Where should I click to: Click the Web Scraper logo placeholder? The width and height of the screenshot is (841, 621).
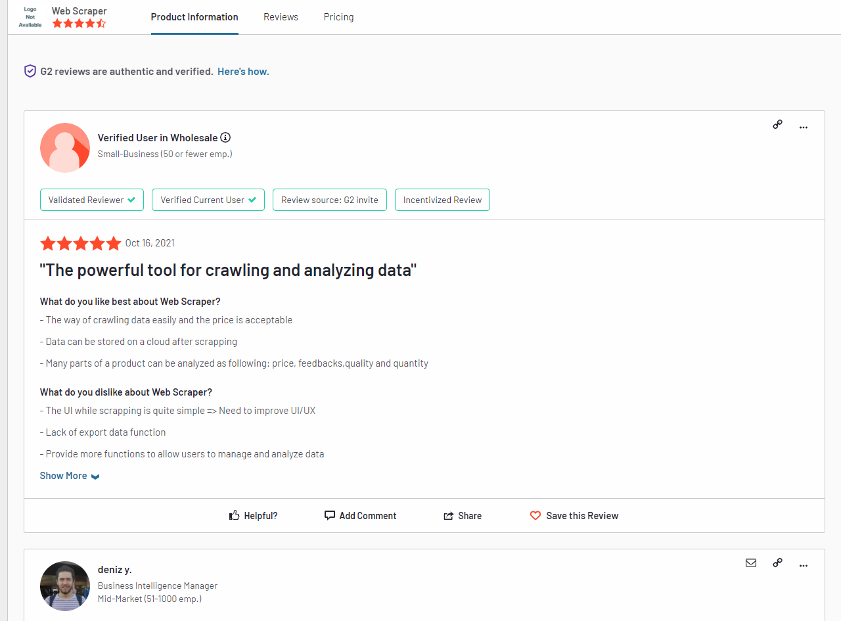[30, 17]
